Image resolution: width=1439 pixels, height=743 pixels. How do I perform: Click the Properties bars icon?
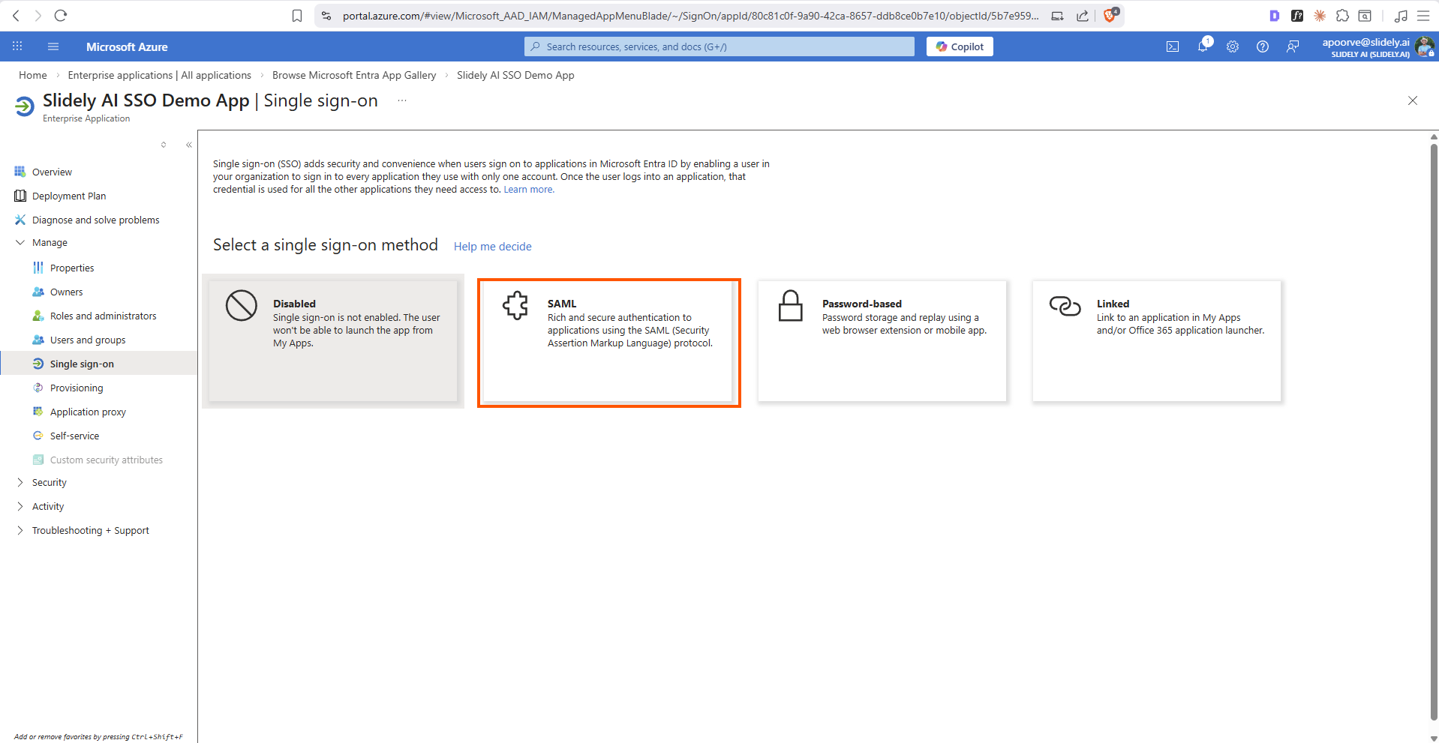(x=38, y=268)
